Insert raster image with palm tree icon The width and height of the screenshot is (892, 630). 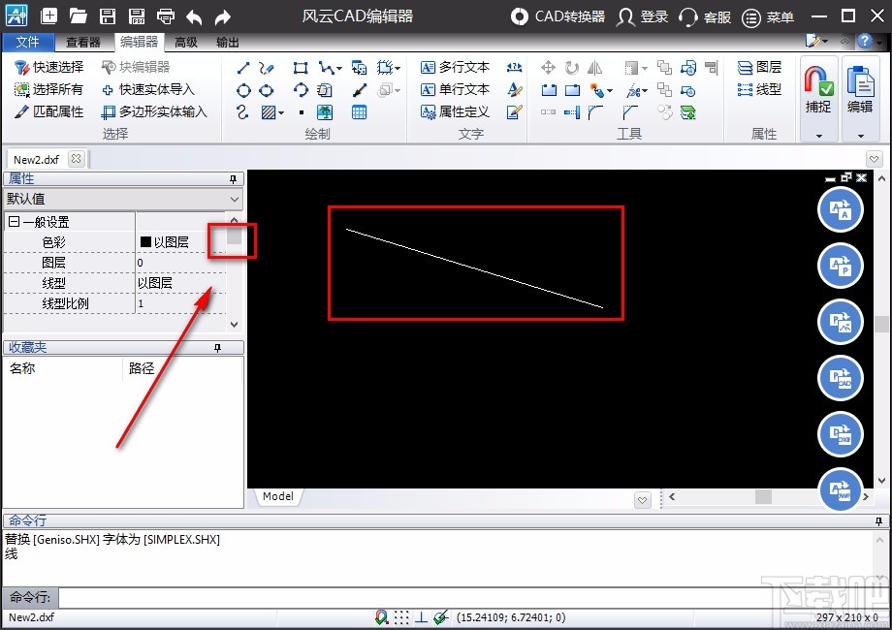click(325, 112)
